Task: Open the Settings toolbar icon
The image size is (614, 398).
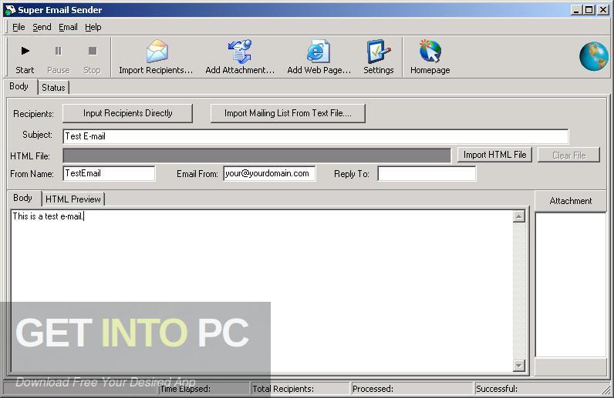Action: [x=378, y=52]
